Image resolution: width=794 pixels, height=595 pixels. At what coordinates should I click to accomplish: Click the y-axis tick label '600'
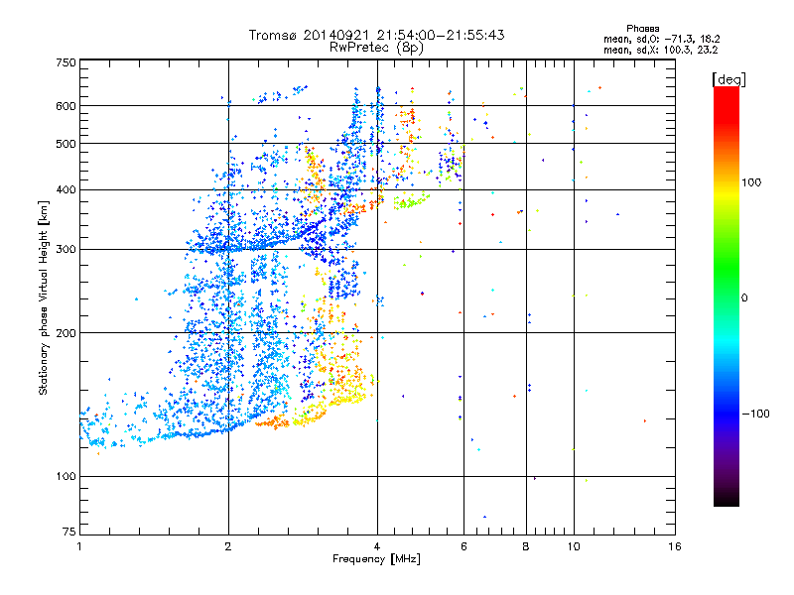66,106
